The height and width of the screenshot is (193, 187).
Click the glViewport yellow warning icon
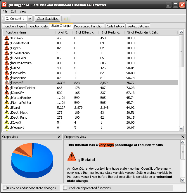[x=7, y=127]
